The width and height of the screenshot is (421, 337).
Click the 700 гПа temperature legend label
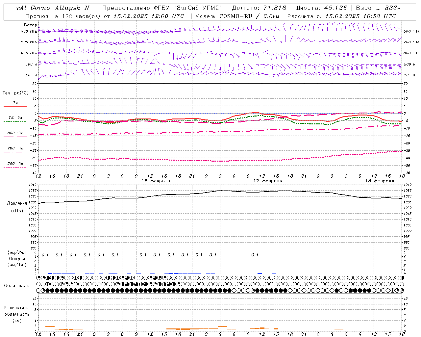[15, 148]
